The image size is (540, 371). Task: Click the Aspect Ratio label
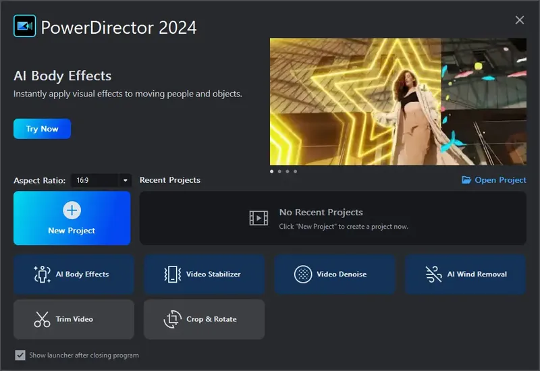tap(40, 181)
